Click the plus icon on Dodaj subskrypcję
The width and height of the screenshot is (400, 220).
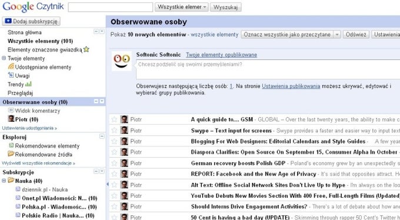(x=8, y=21)
